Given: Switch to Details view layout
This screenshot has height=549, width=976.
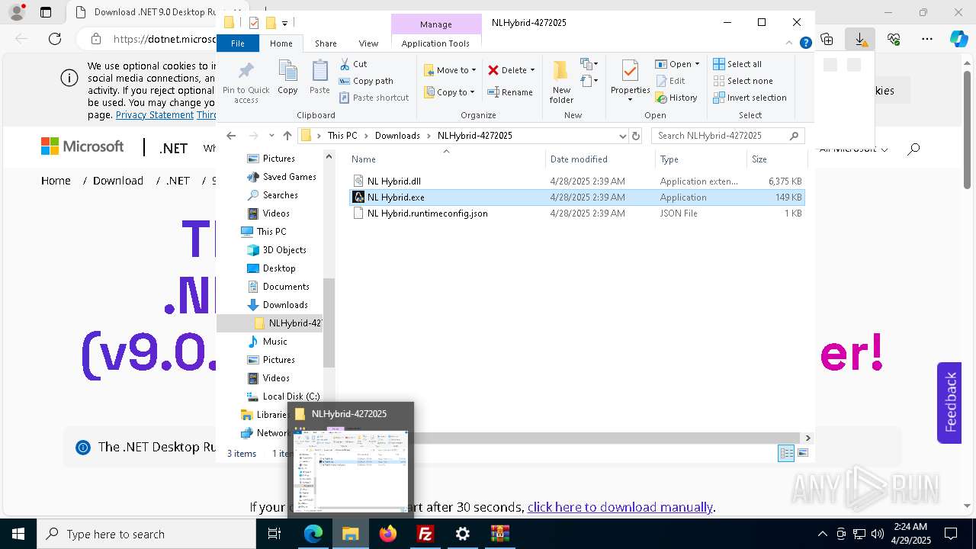Looking at the screenshot, I should 786,453.
